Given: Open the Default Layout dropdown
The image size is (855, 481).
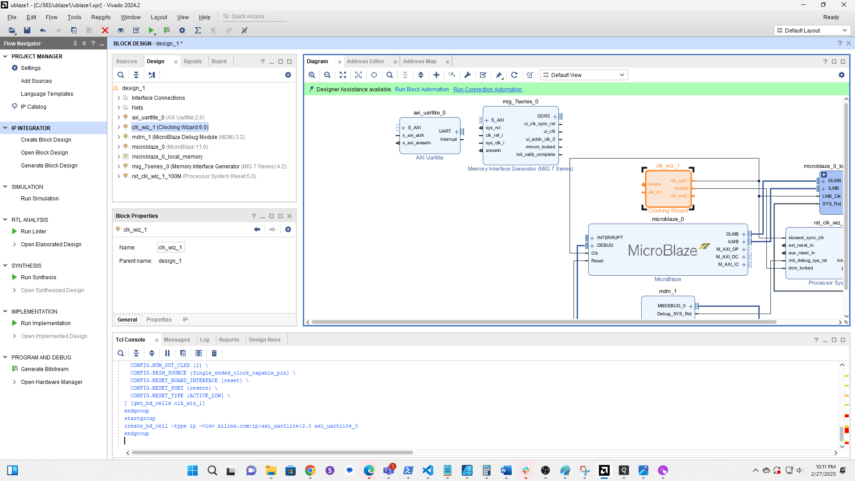Looking at the screenshot, I should [811, 30].
